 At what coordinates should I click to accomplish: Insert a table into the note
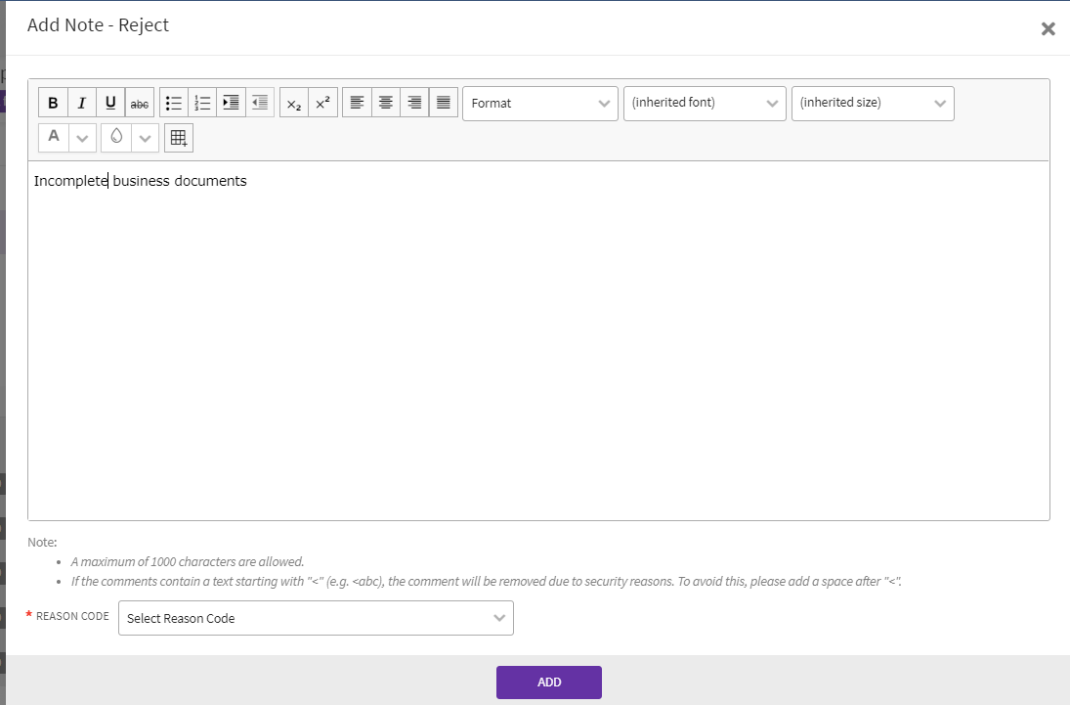(179, 138)
